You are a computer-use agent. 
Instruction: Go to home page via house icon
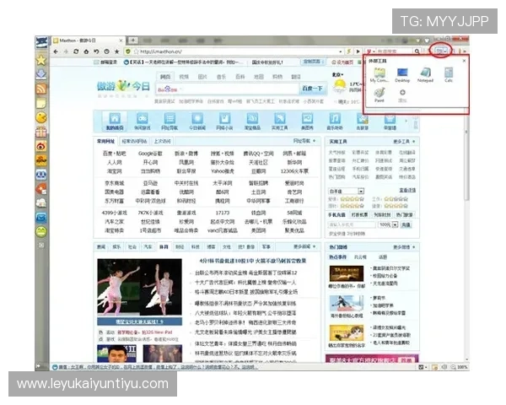(86, 51)
